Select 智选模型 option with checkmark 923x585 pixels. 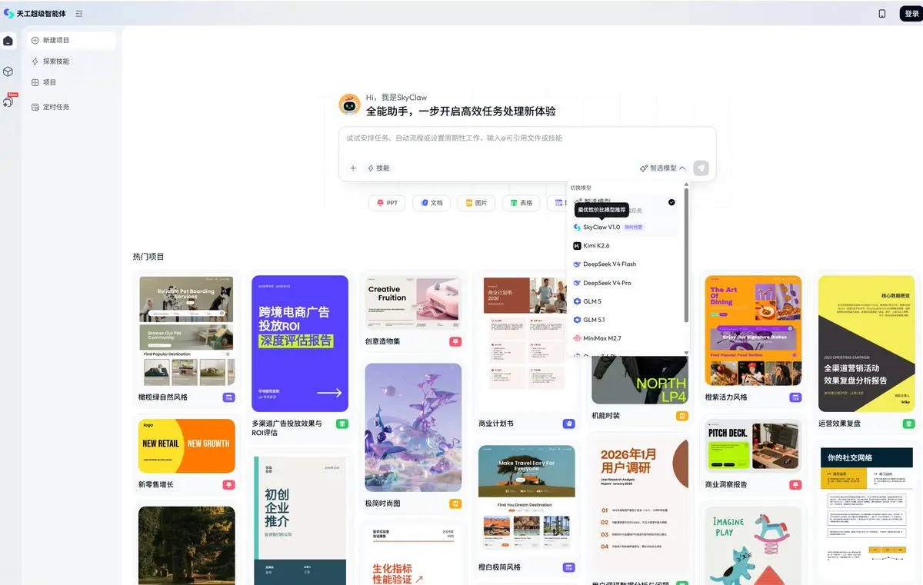coord(624,204)
